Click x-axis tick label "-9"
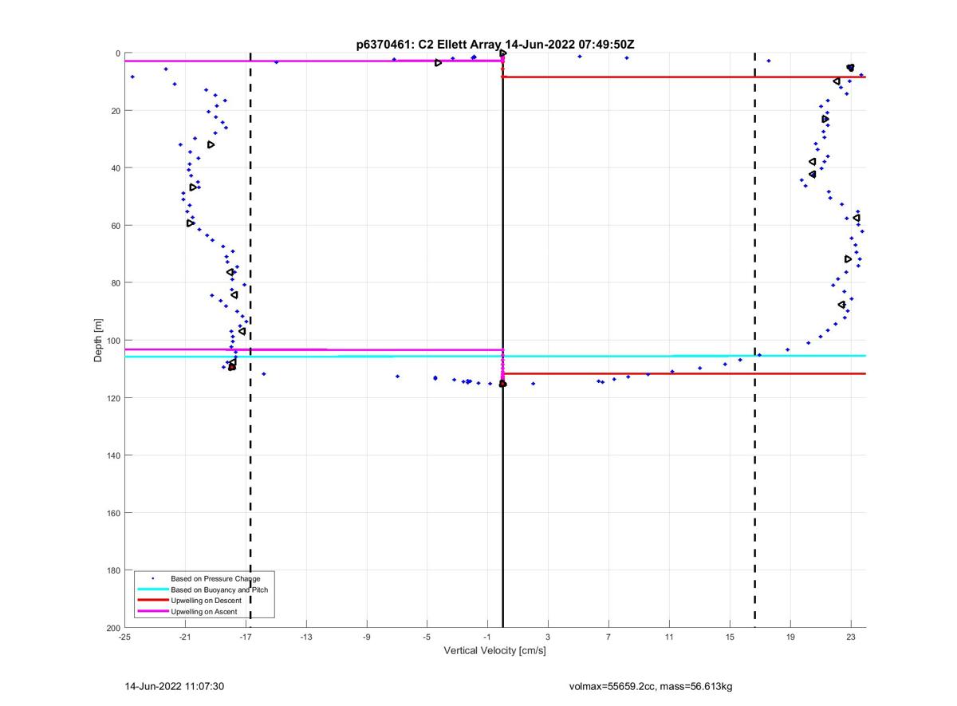The height and width of the screenshot is (706, 957). pos(367,637)
